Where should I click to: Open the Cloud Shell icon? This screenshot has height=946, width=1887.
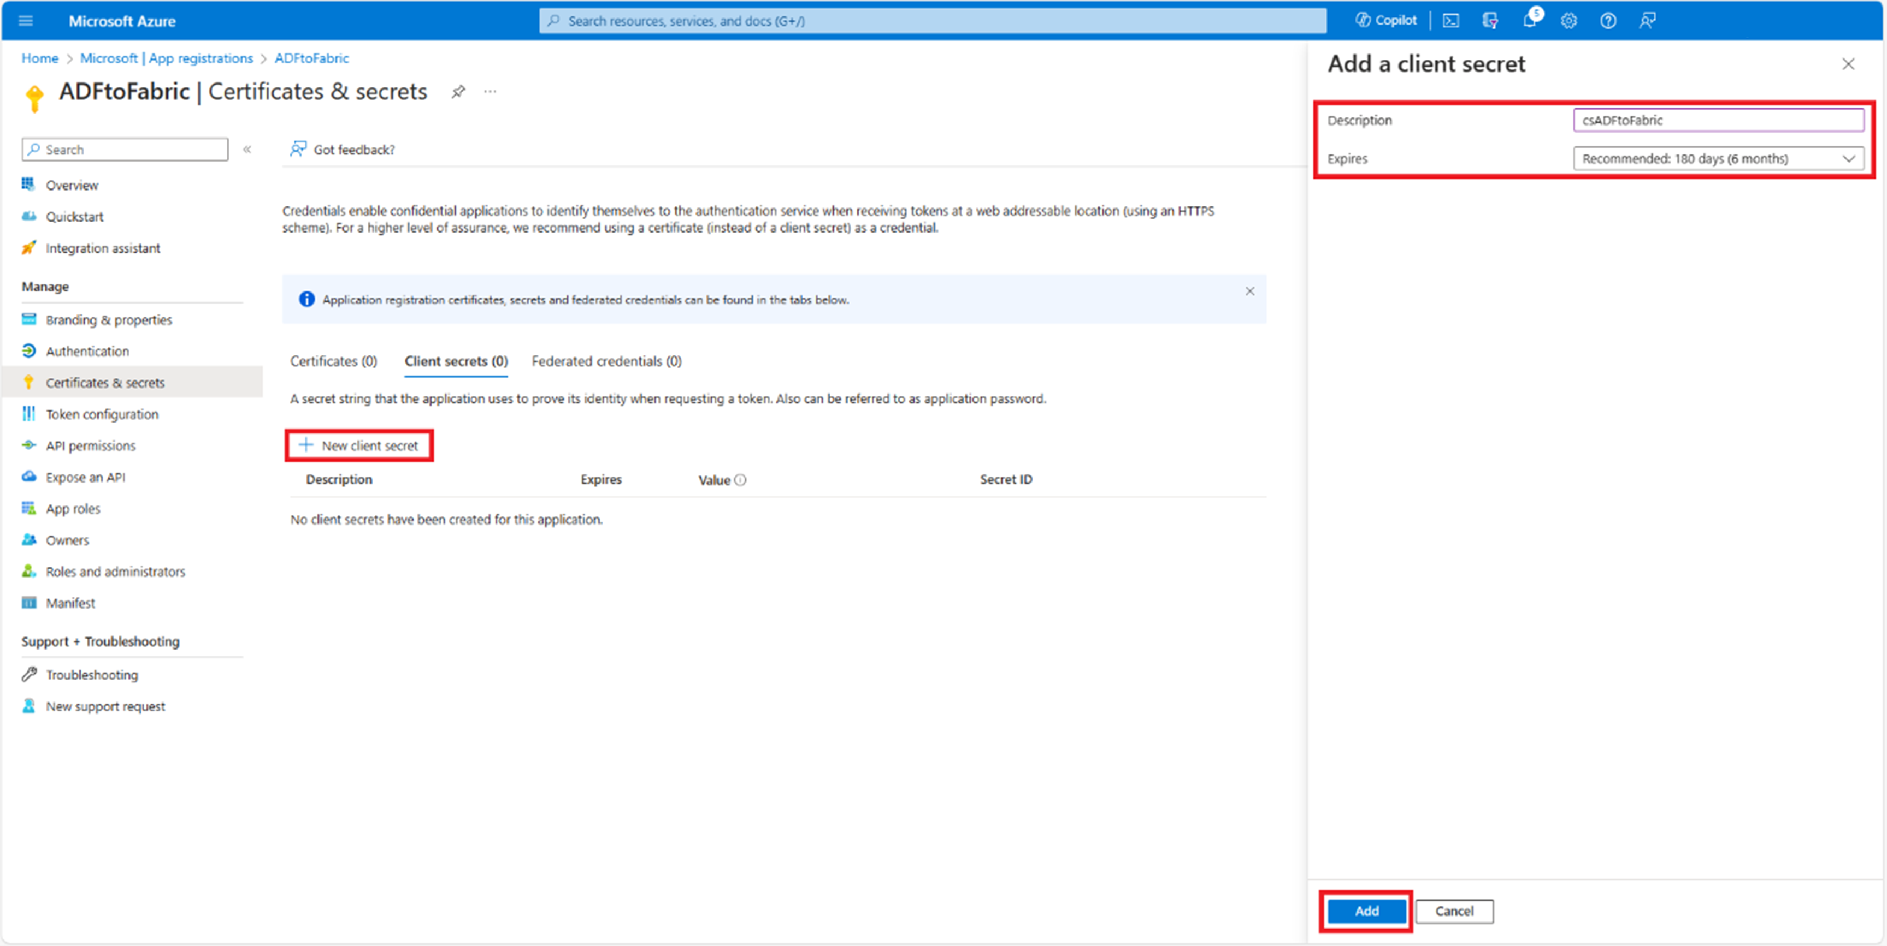1450,21
